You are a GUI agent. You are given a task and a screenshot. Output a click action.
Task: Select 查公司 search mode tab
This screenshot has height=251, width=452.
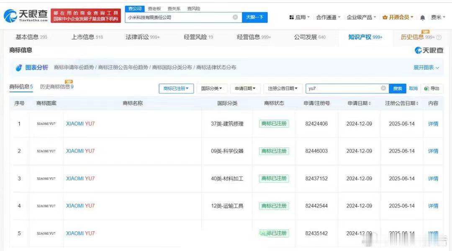click(x=135, y=9)
